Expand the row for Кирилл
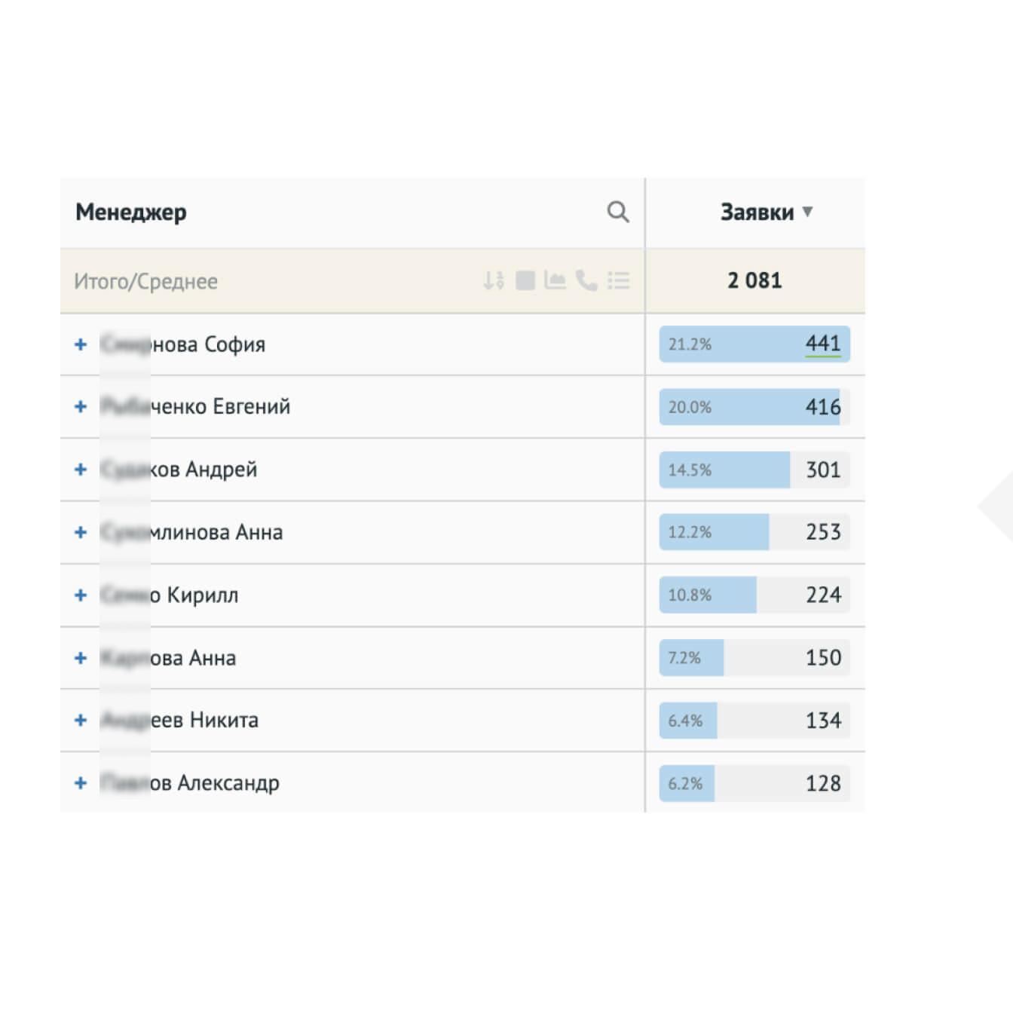The width and height of the screenshot is (1013, 1013). point(81,595)
